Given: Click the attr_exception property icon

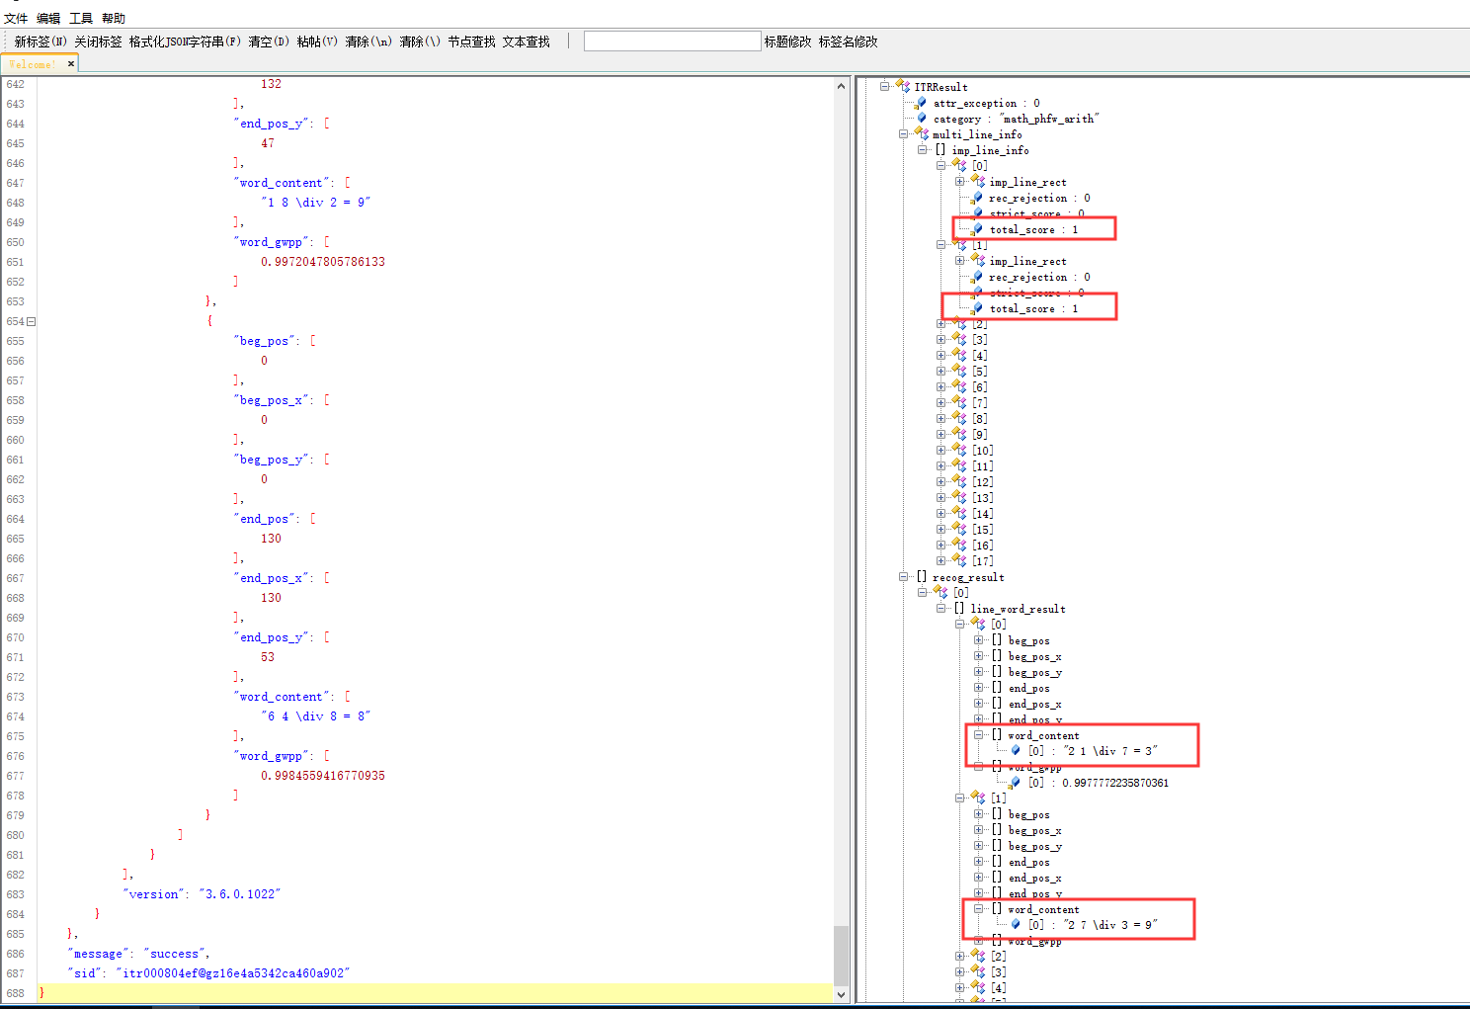Looking at the screenshot, I should coord(922,103).
